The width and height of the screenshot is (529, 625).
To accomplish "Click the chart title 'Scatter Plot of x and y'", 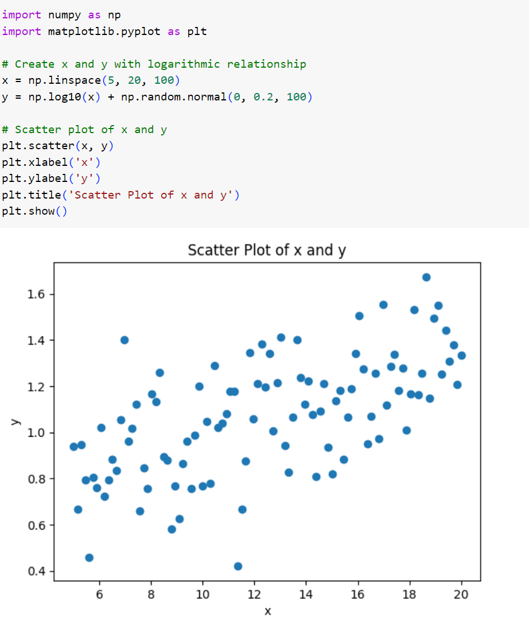I will click(x=267, y=250).
